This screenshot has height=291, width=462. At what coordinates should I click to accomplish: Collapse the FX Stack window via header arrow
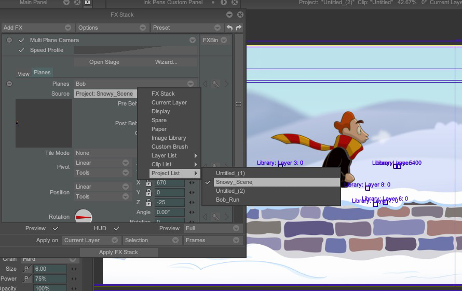tap(229, 15)
